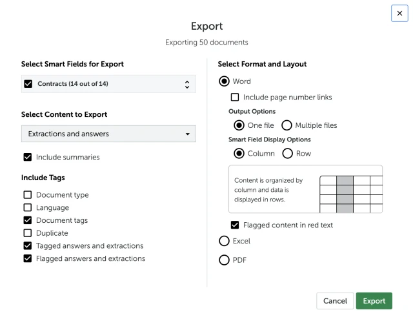Untick Flagged answers and extractions
Viewport: 413px width, 321px height.
[27, 258]
